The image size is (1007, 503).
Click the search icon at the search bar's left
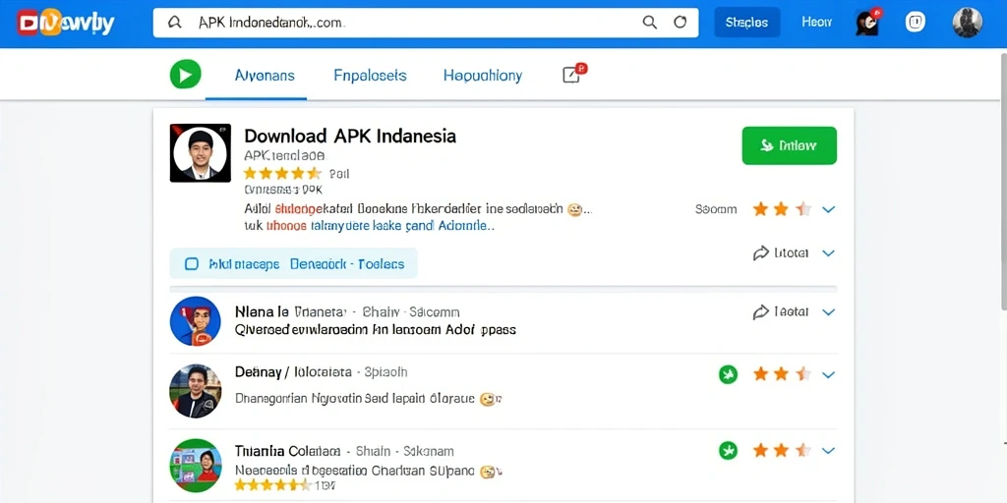174,23
